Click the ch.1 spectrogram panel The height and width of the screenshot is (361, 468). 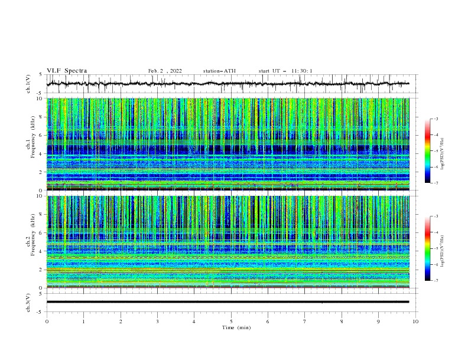pyautogui.click(x=228, y=144)
